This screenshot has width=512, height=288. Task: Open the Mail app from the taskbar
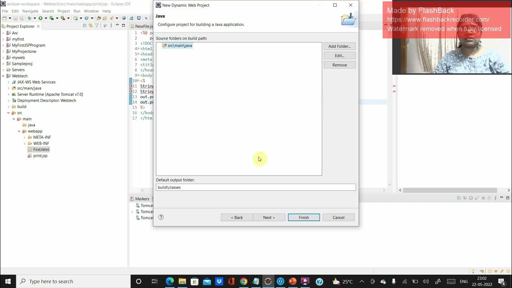(206, 281)
